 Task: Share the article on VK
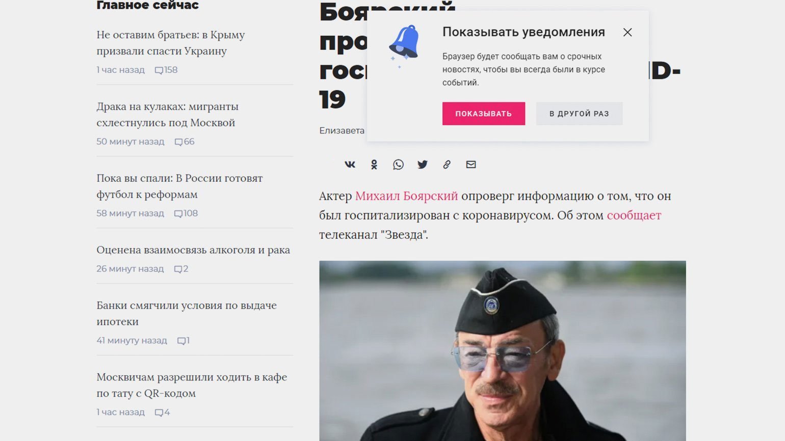click(350, 164)
